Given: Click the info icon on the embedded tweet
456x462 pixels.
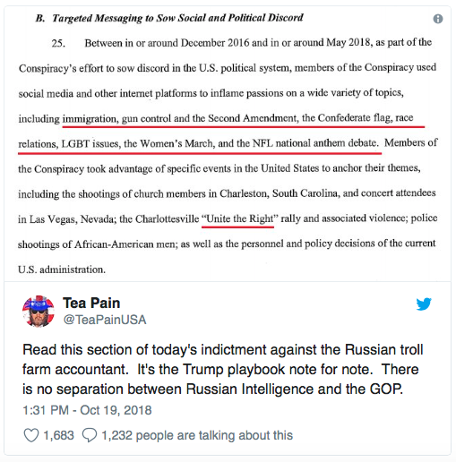Looking at the screenshot, I should click(x=438, y=19).
